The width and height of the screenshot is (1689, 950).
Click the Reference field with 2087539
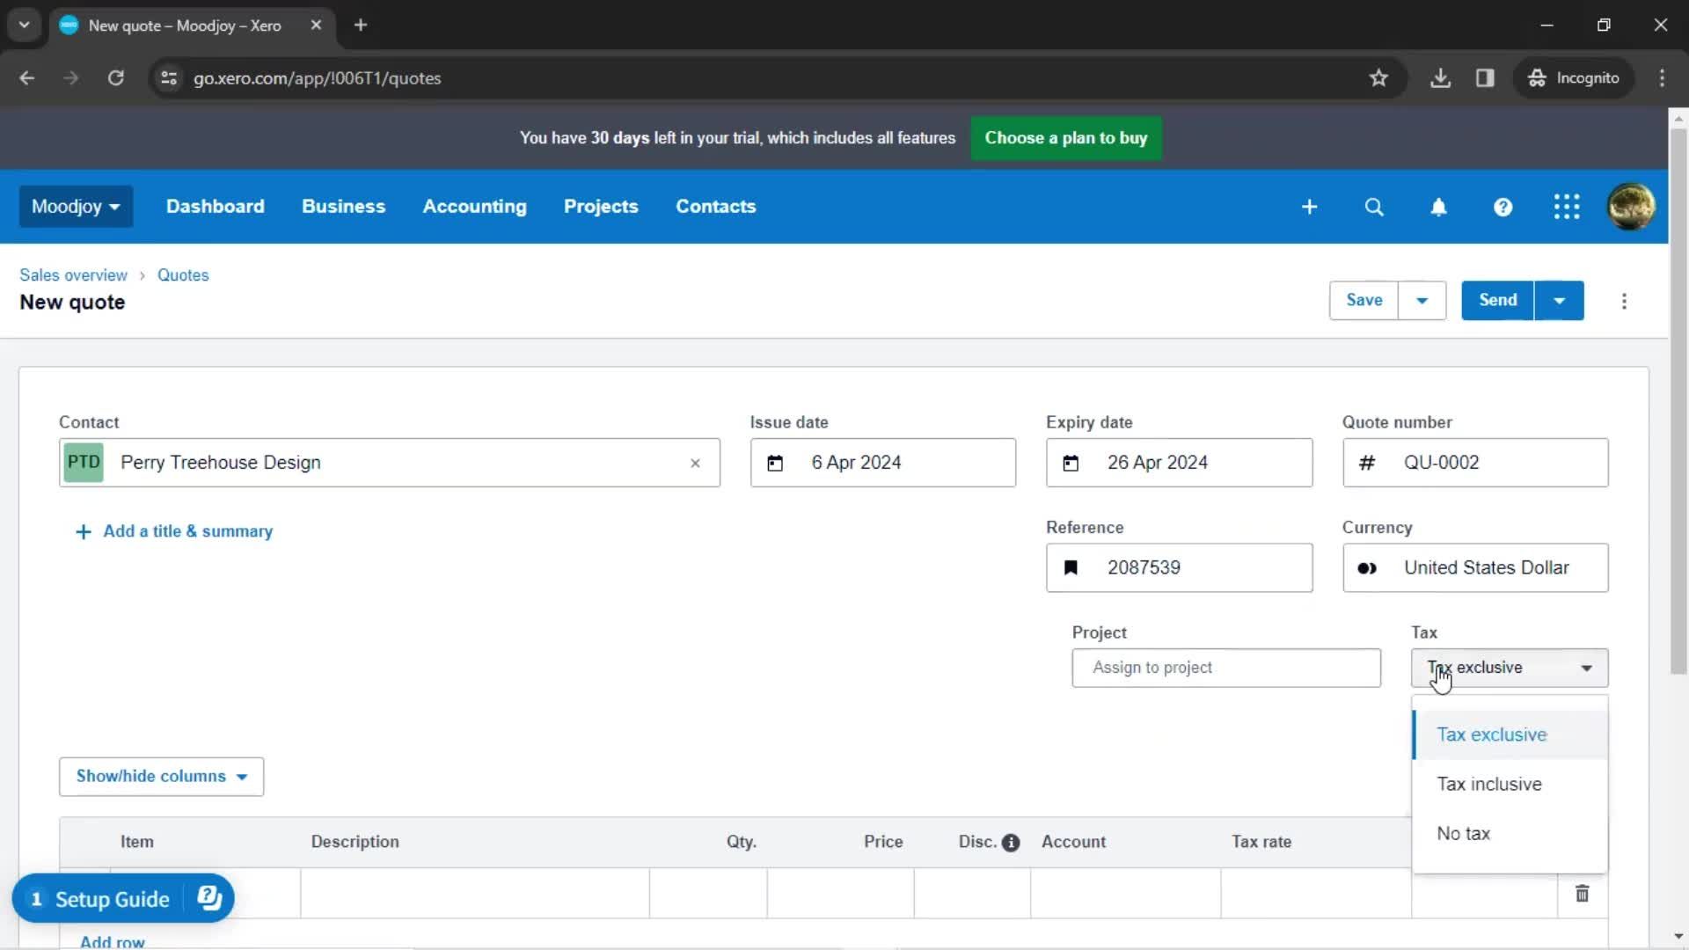(1180, 568)
